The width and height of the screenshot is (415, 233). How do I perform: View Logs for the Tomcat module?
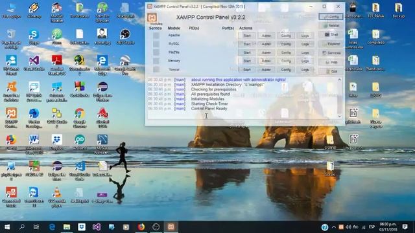coord(305,70)
